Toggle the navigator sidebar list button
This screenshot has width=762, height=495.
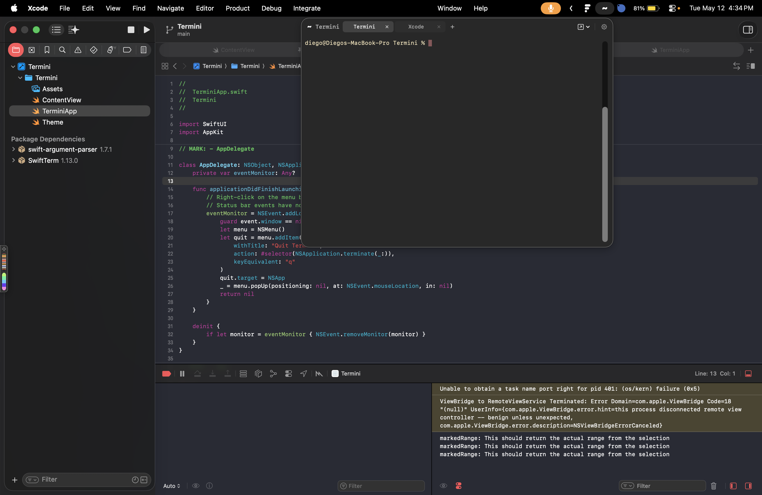(x=56, y=30)
